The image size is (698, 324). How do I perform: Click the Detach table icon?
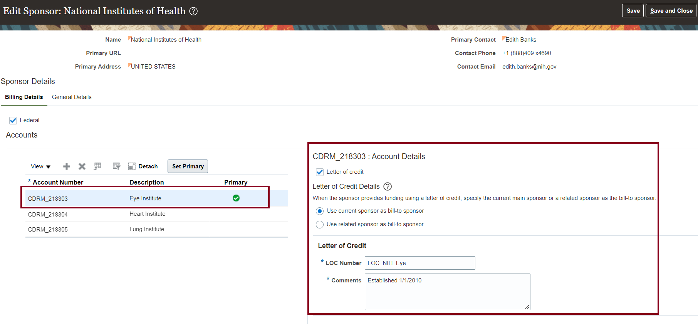coord(132,166)
